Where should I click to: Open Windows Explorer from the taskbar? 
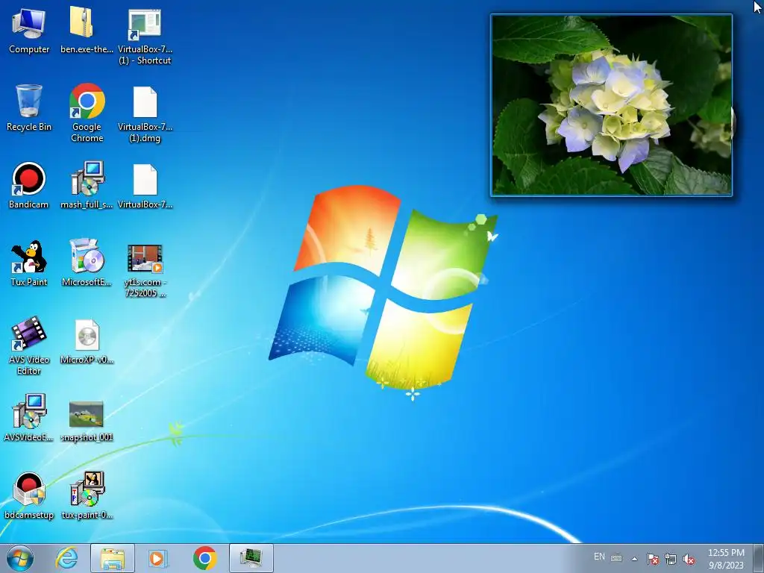[x=112, y=558]
